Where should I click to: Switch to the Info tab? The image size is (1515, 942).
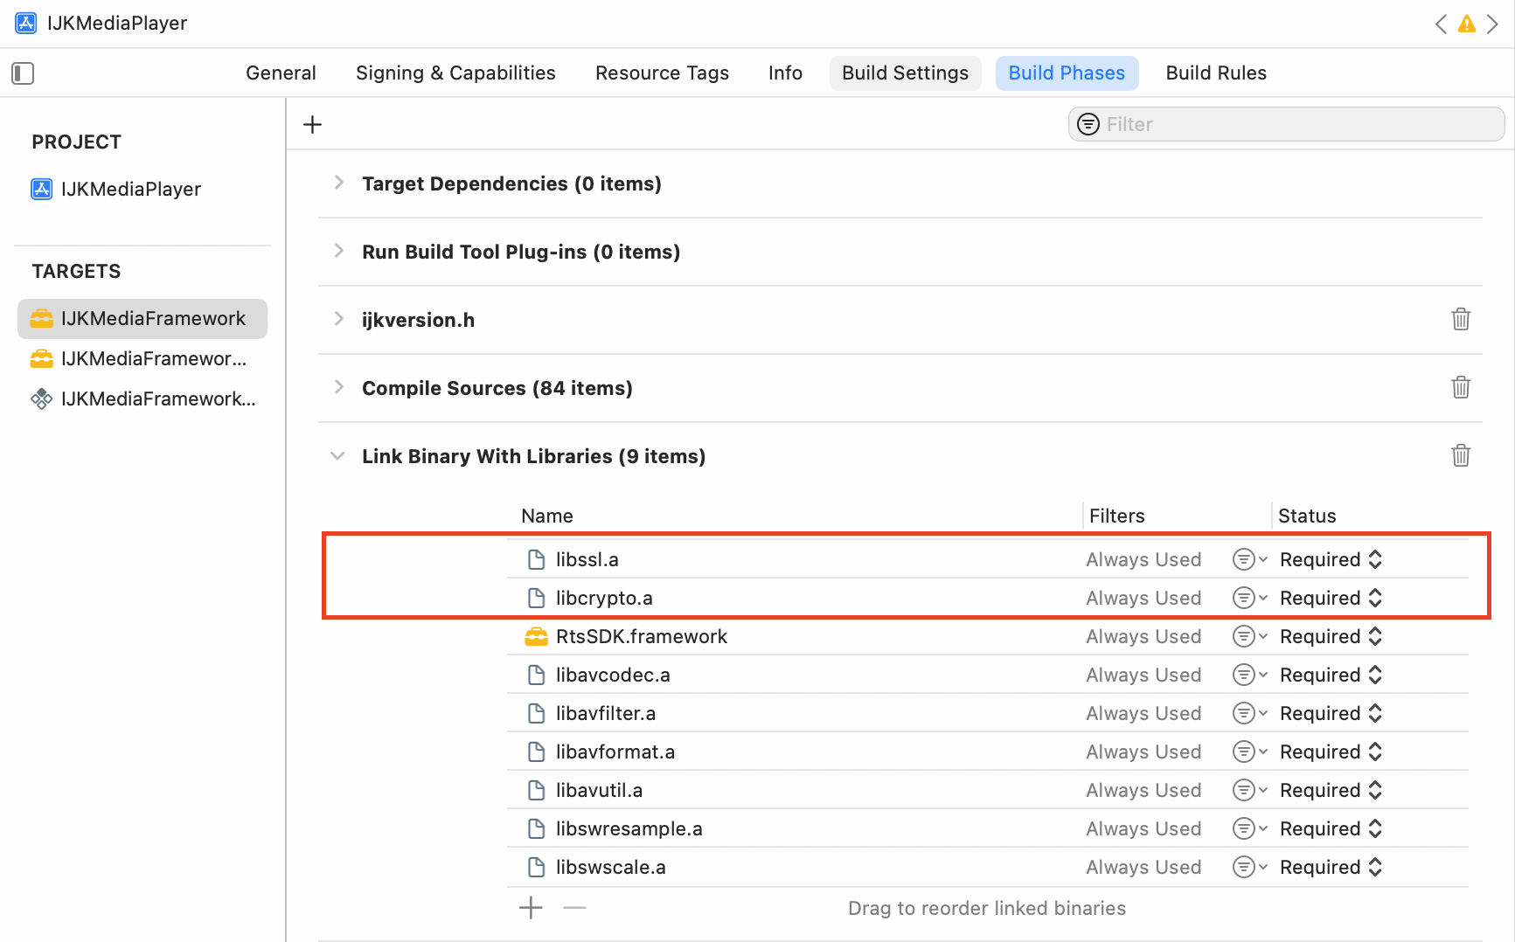785,73
